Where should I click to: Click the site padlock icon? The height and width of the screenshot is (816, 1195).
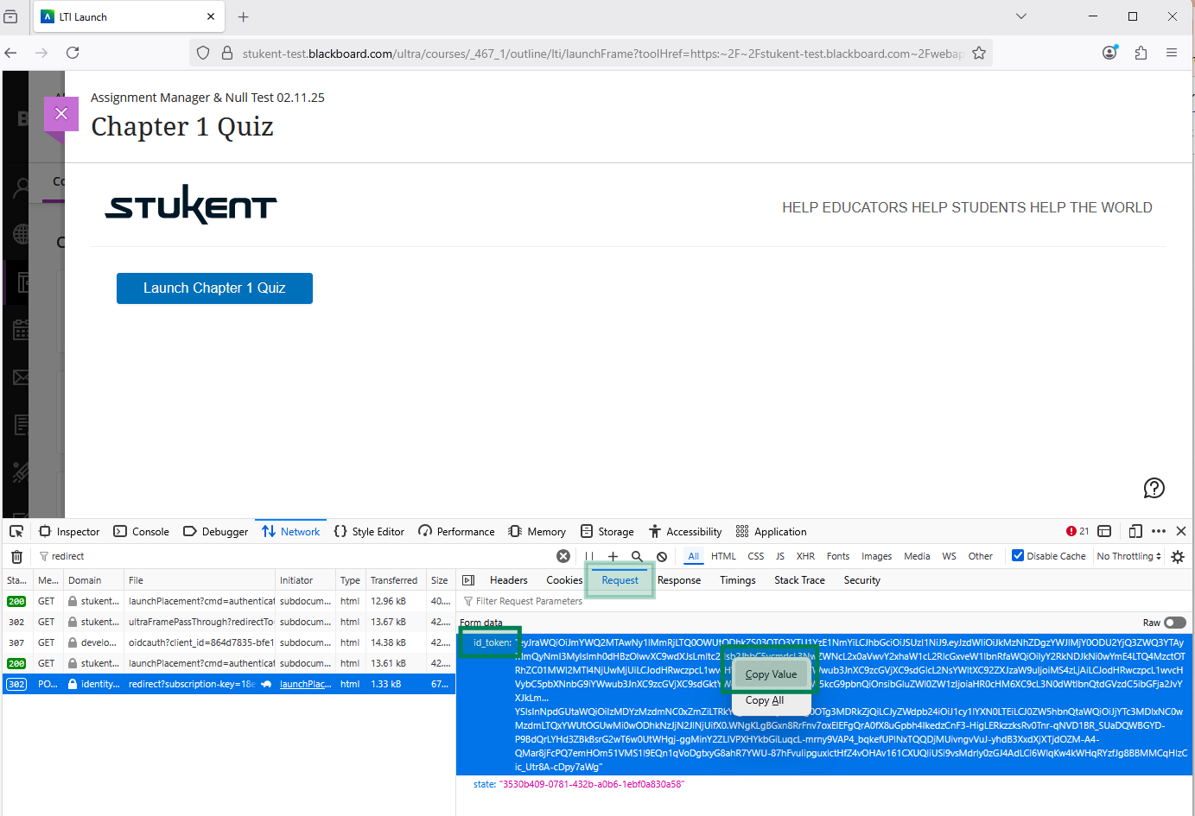tap(227, 53)
